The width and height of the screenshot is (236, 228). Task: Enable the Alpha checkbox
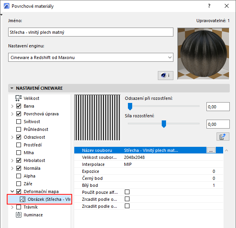[19, 176]
